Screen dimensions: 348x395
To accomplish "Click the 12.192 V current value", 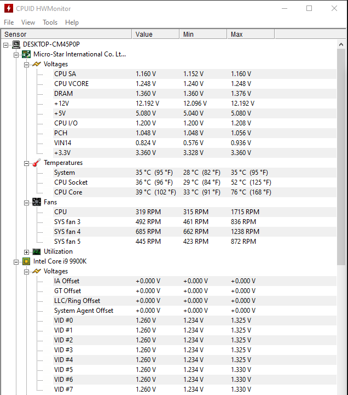I will point(147,104).
